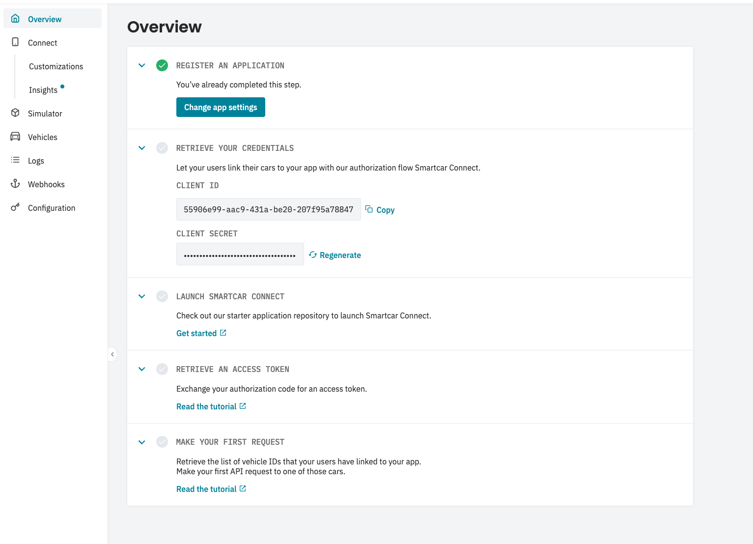Copy the client ID
This screenshot has width=753, height=544.
pos(380,210)
